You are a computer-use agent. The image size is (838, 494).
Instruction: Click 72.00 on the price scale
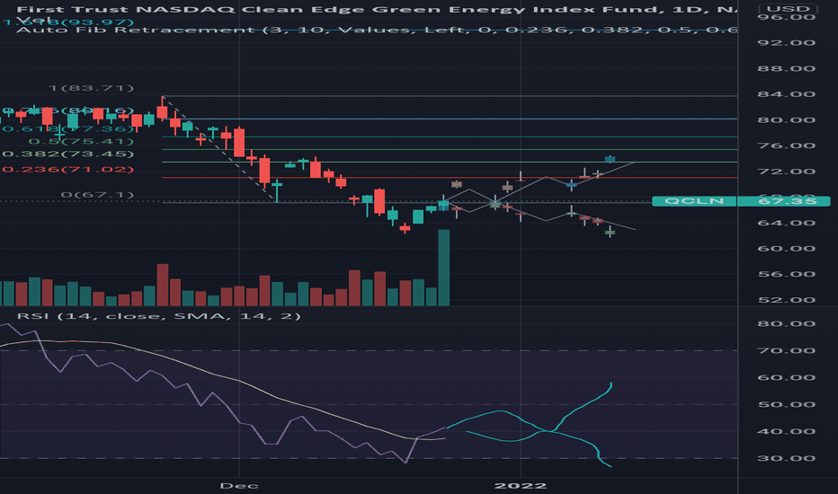pyautogui.click(x=786, y=172)
